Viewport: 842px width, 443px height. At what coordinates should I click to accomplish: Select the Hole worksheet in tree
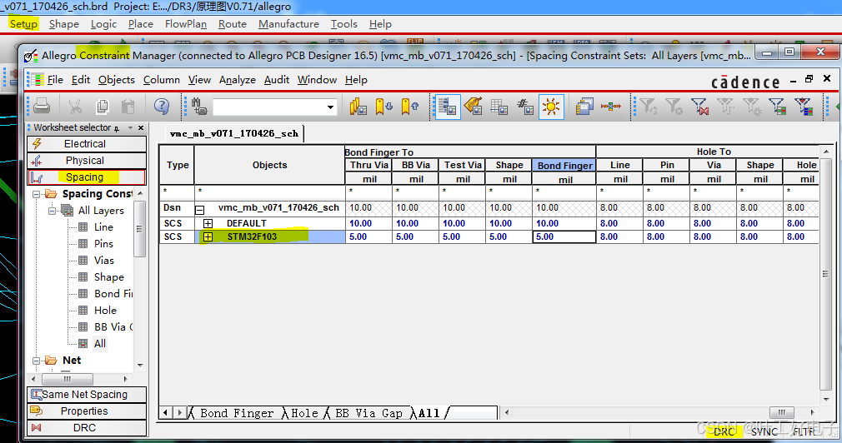[105, 311]
